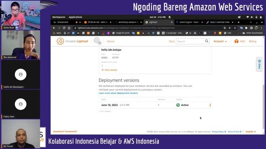
Task: Open the Other bookmarks folder
Action: coord(252,33)
